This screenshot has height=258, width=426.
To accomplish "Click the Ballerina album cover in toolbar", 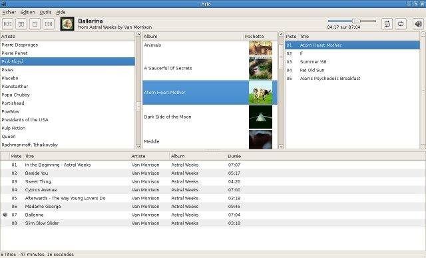I will 67,24.
